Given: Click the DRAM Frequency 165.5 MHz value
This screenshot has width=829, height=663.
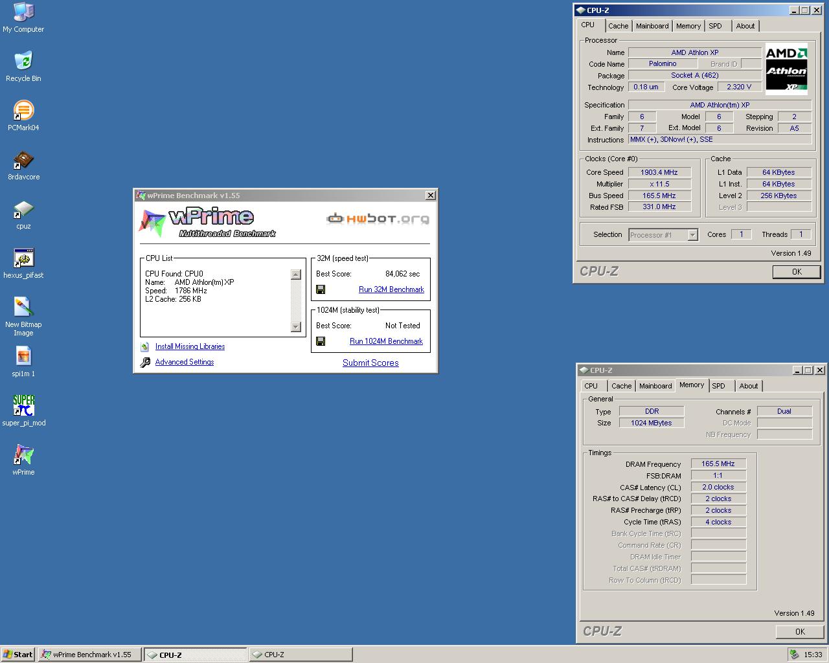Looking at the screenshot, I should tap(718, 464).
